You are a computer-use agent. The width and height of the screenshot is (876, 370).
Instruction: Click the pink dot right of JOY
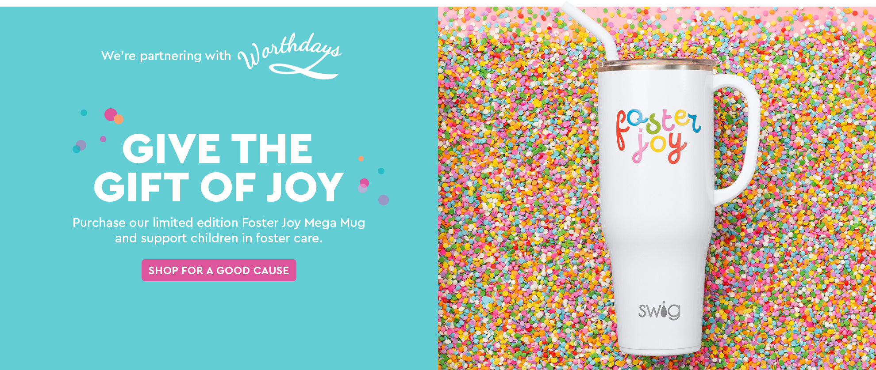coord(365,183)
